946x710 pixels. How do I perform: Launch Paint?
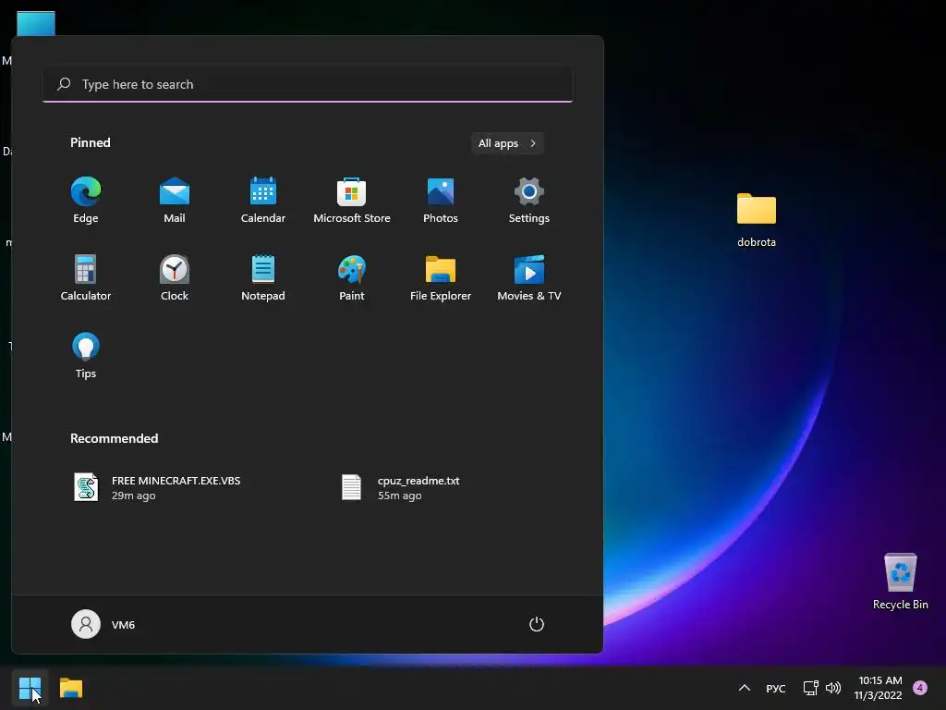(352, 277)
